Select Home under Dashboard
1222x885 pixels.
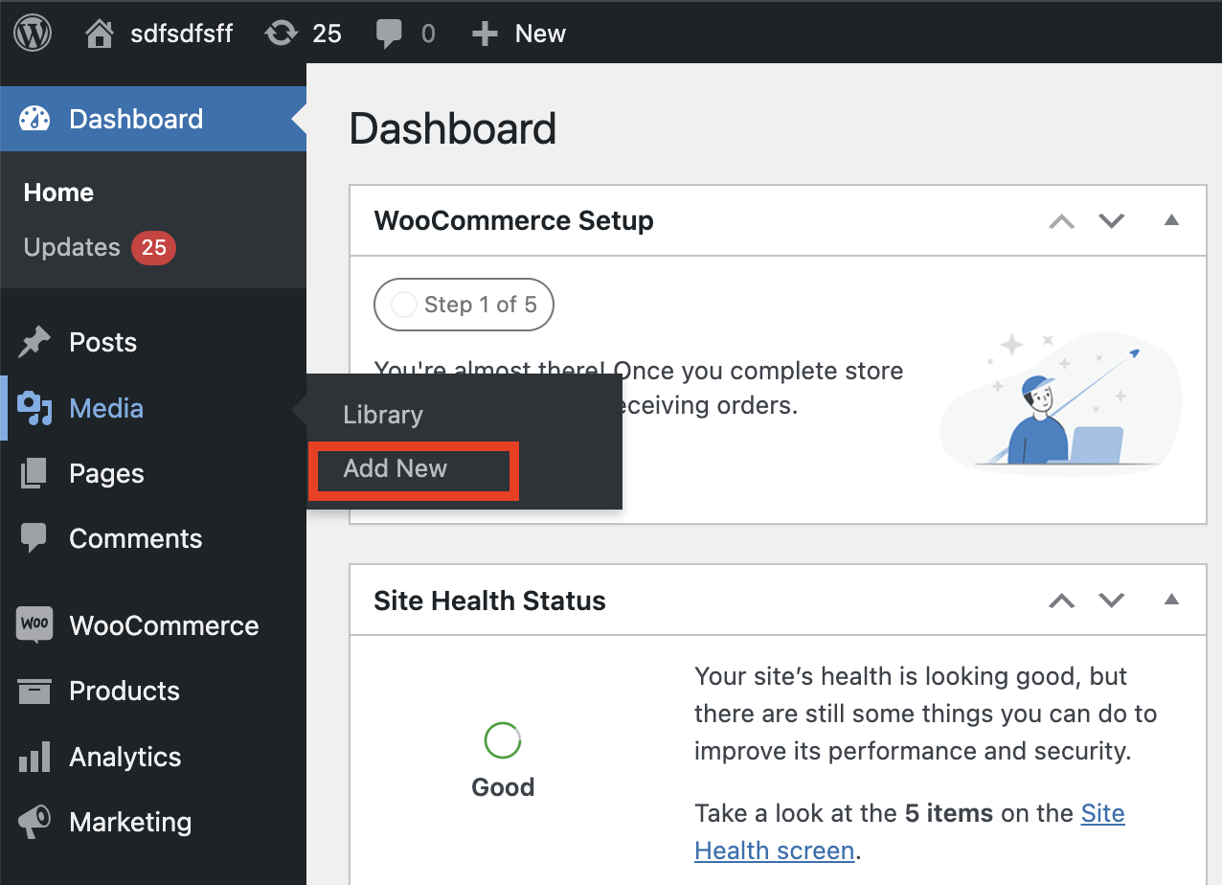point(58,193)
